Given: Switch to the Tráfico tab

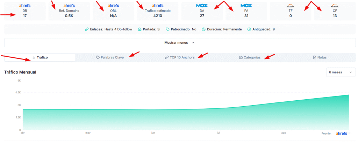Looking at the screenshot, I should tap(40, 57).
